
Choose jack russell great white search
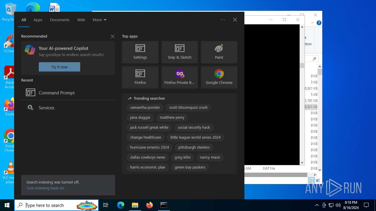(x=149, y=127)
